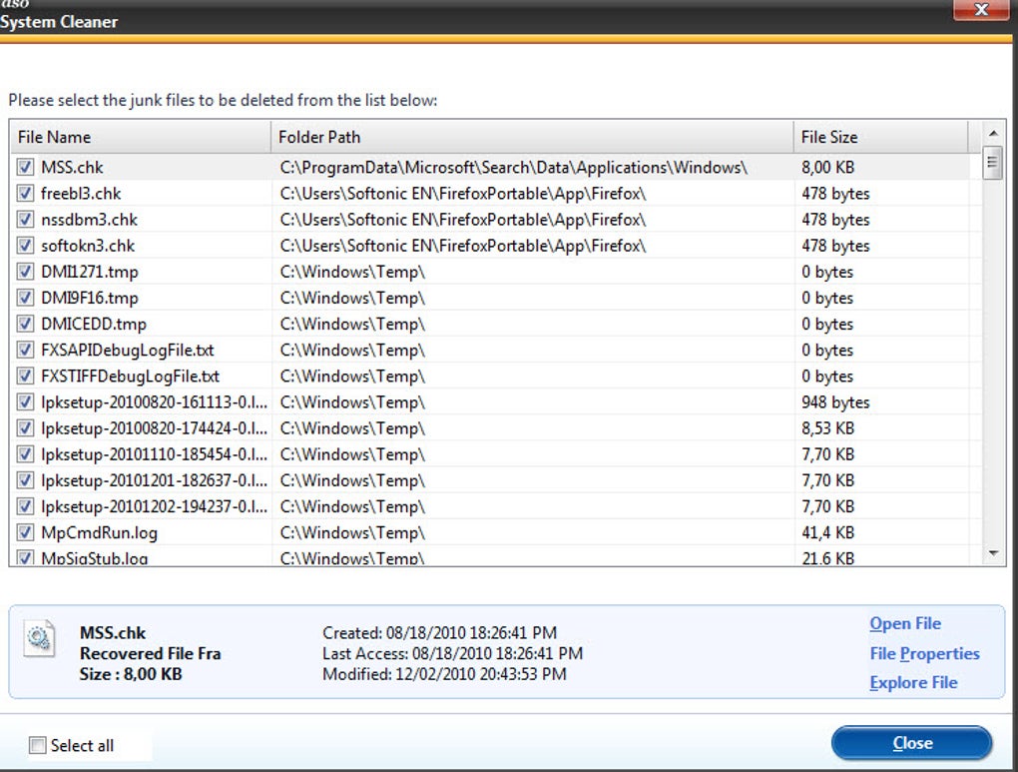
Task: Uncheck the lpksetup-20100820-161113 checkbox
Action: [x=25, y=401]
